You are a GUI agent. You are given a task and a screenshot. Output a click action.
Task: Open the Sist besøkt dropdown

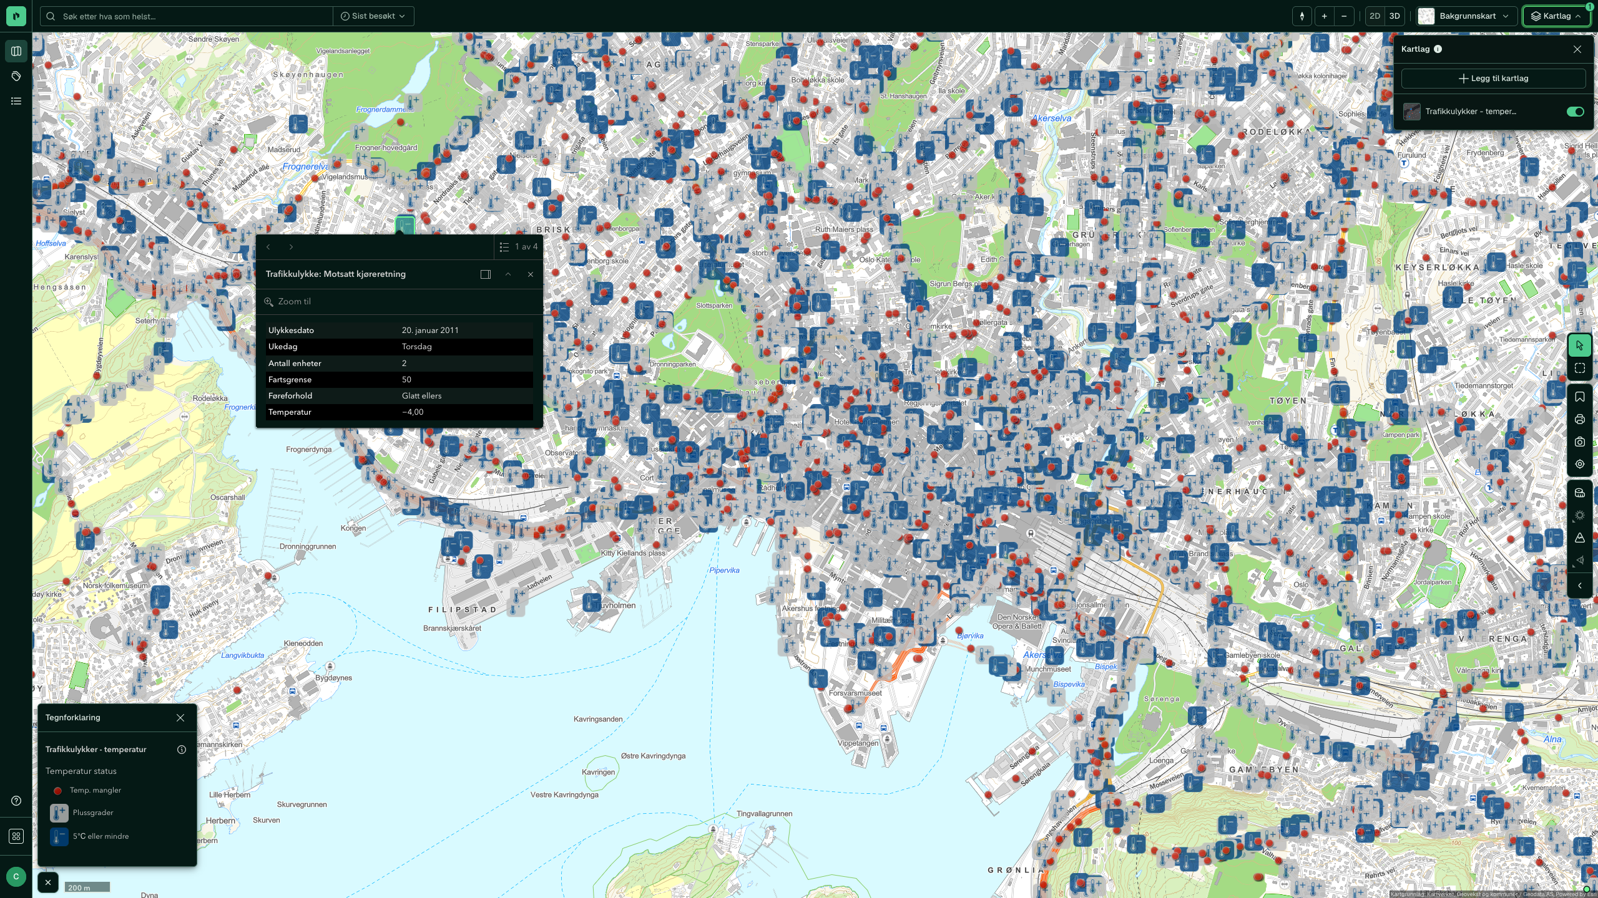[x=373, y=16]
